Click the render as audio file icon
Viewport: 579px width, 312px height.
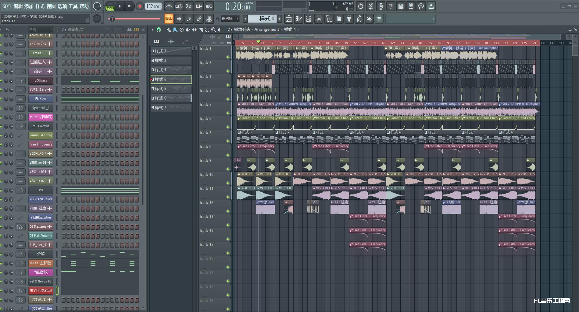(x=411, y=6)
